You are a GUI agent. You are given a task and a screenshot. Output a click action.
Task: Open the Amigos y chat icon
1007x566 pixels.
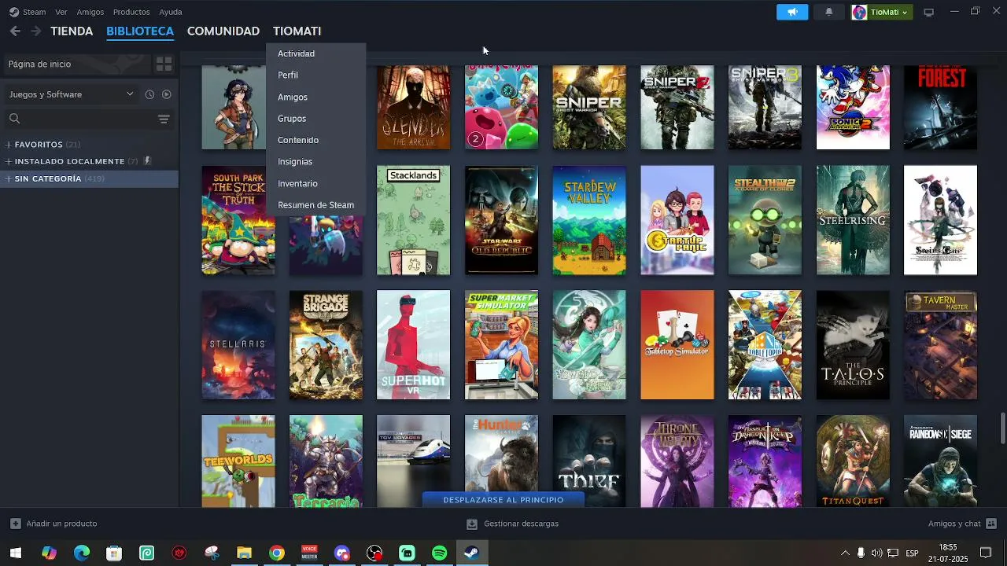coord(991,524)
